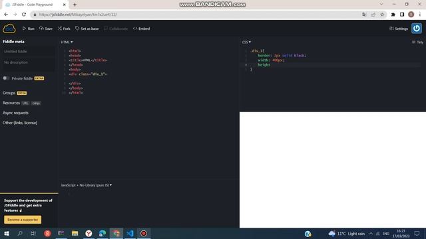The height and width of the screenshot is (239, 426).
Task: Run the fiddle code
Action: click(28, 29)
